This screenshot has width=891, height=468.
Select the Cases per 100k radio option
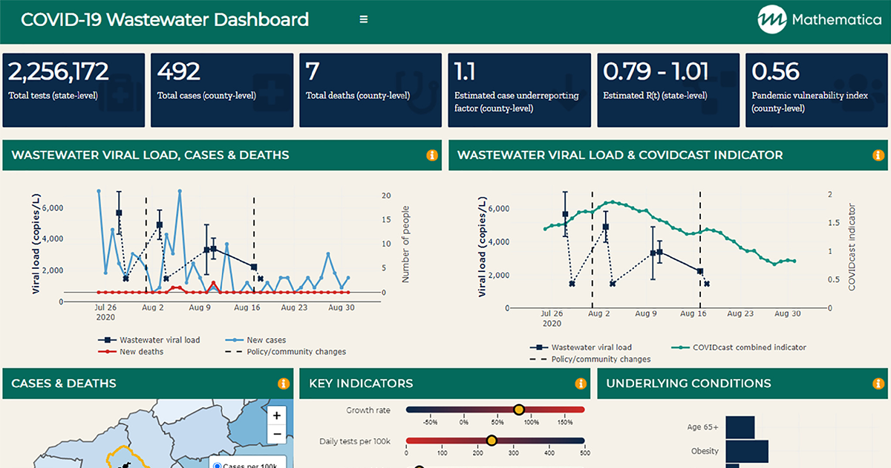(x=217, y=466)
